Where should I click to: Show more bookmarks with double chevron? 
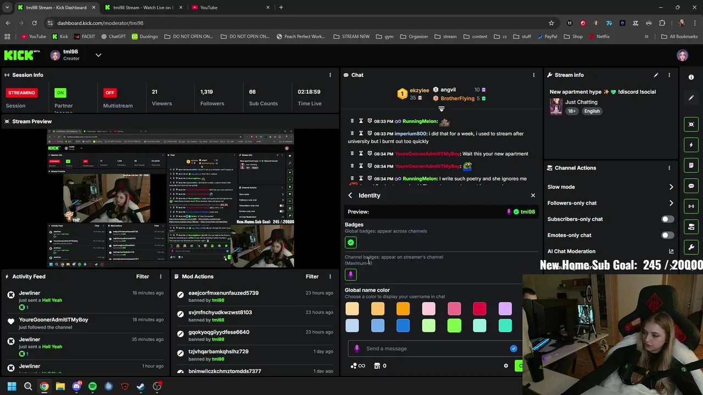click(x=646, y=37)
